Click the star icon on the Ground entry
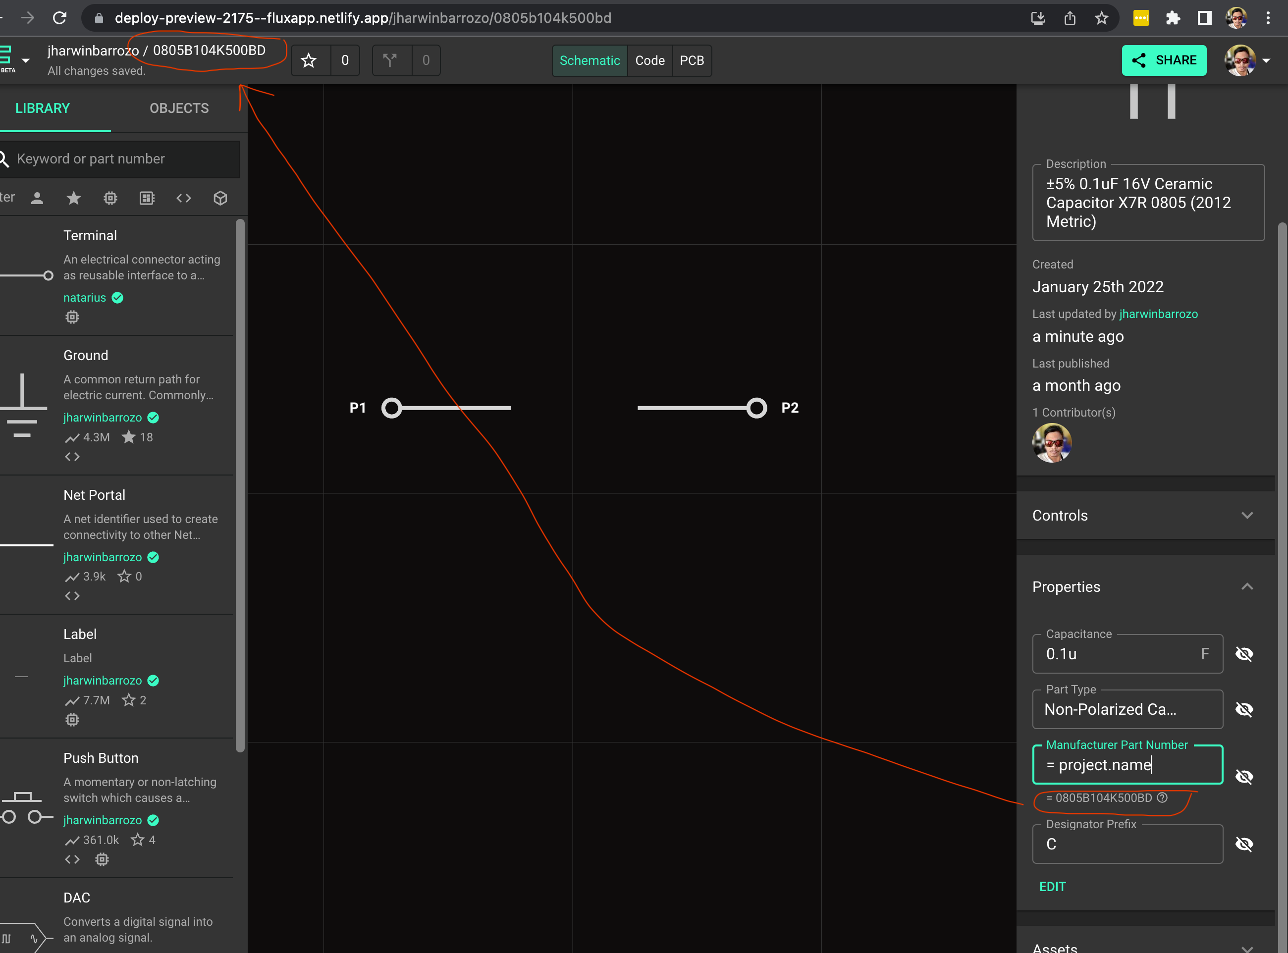 click(x=129, y=437)
